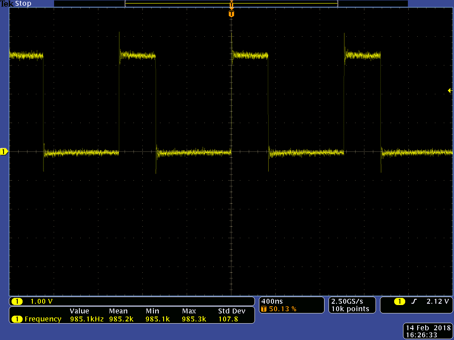Click the Stop acquisition status label
This screenshot has height=340, width=454.
pyautogui.click(x=23, y=4)
